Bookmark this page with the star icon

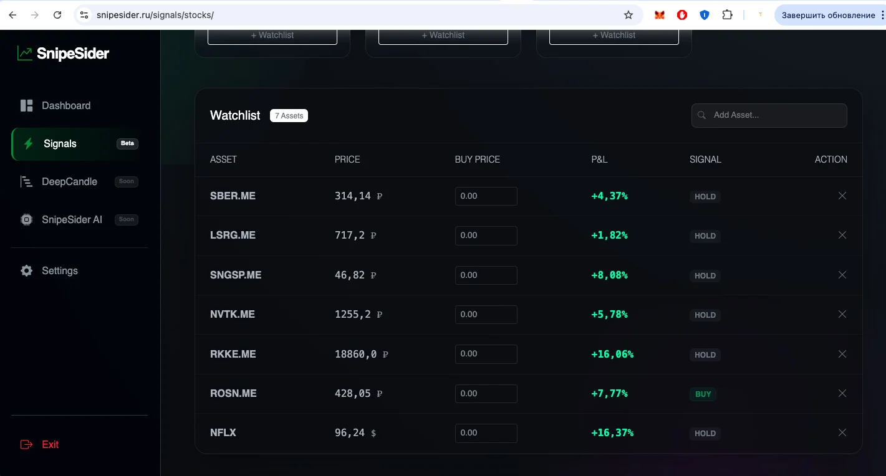[x=628, y=15]
